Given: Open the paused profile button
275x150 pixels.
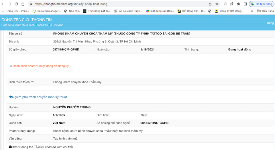Looking at the screenshot, I should [x=262, y=4].
